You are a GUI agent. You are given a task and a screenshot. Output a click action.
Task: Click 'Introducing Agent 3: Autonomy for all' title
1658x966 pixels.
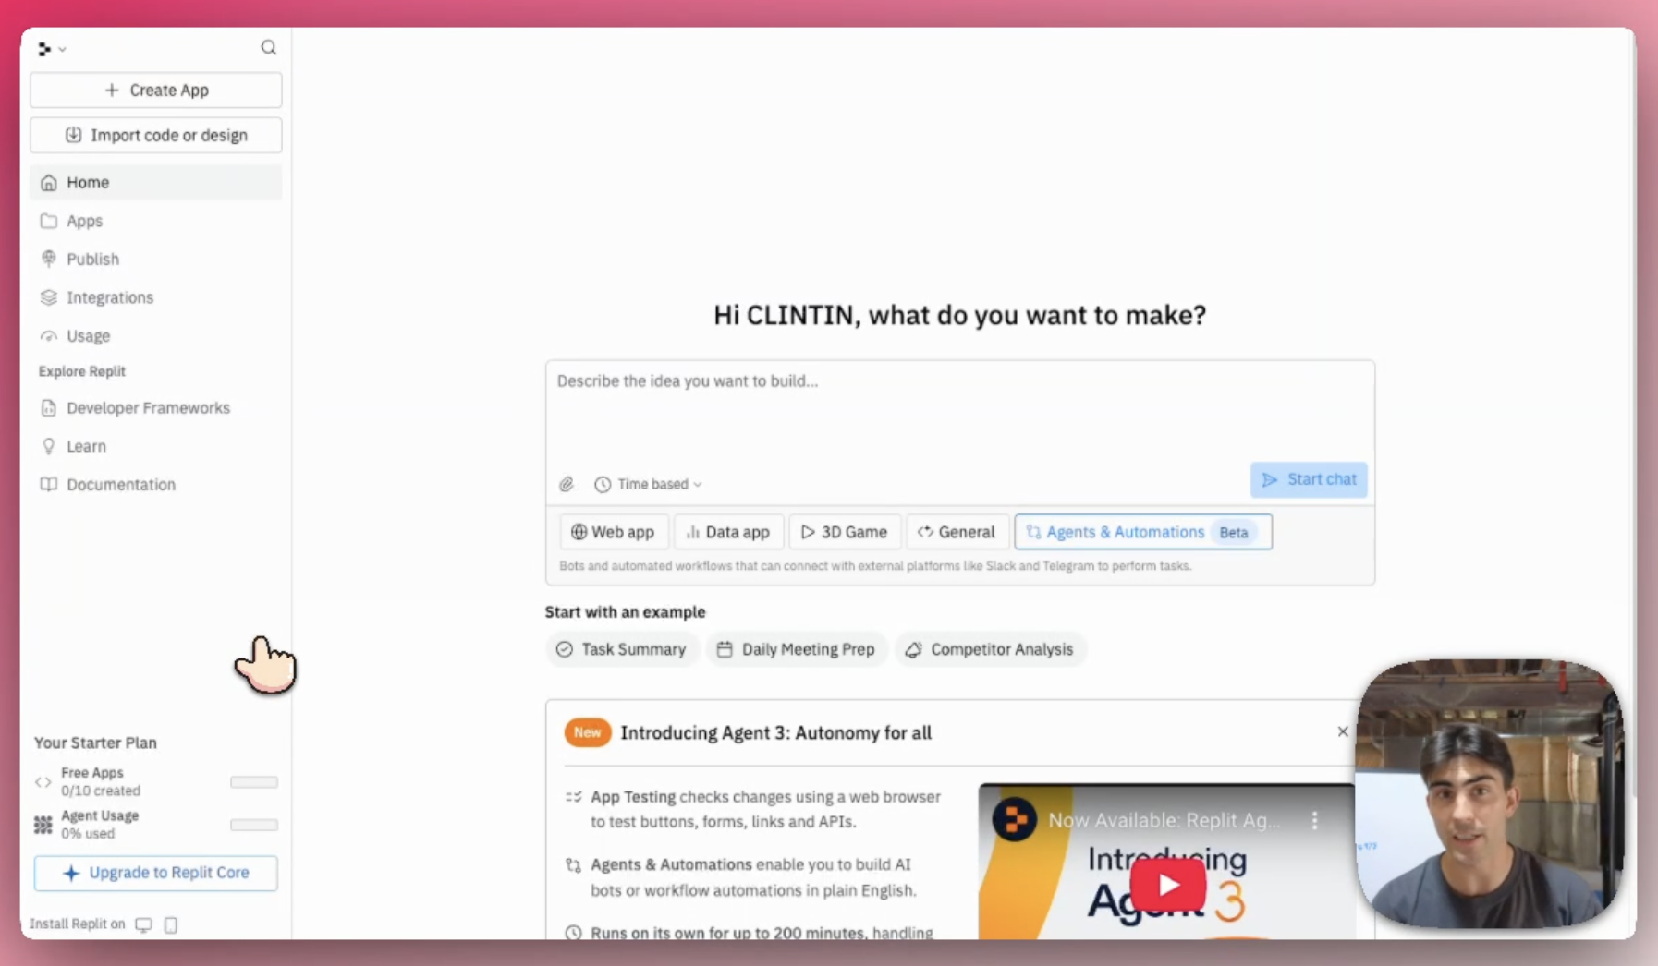pos(775,732)
